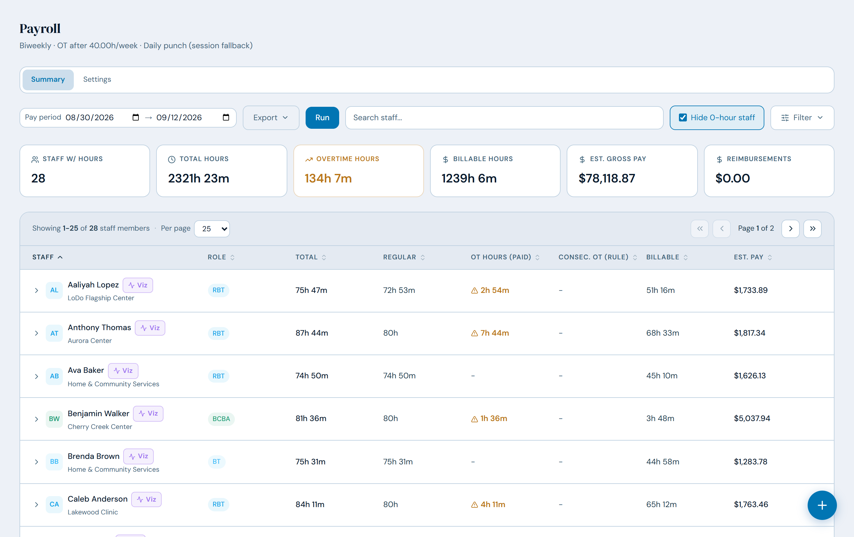Open the end date calendar picker
The height and width of the screenshot is (537, 854).
coord(226,117)
